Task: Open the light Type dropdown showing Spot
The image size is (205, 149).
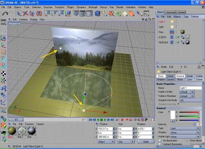Action: pos(185,128)
